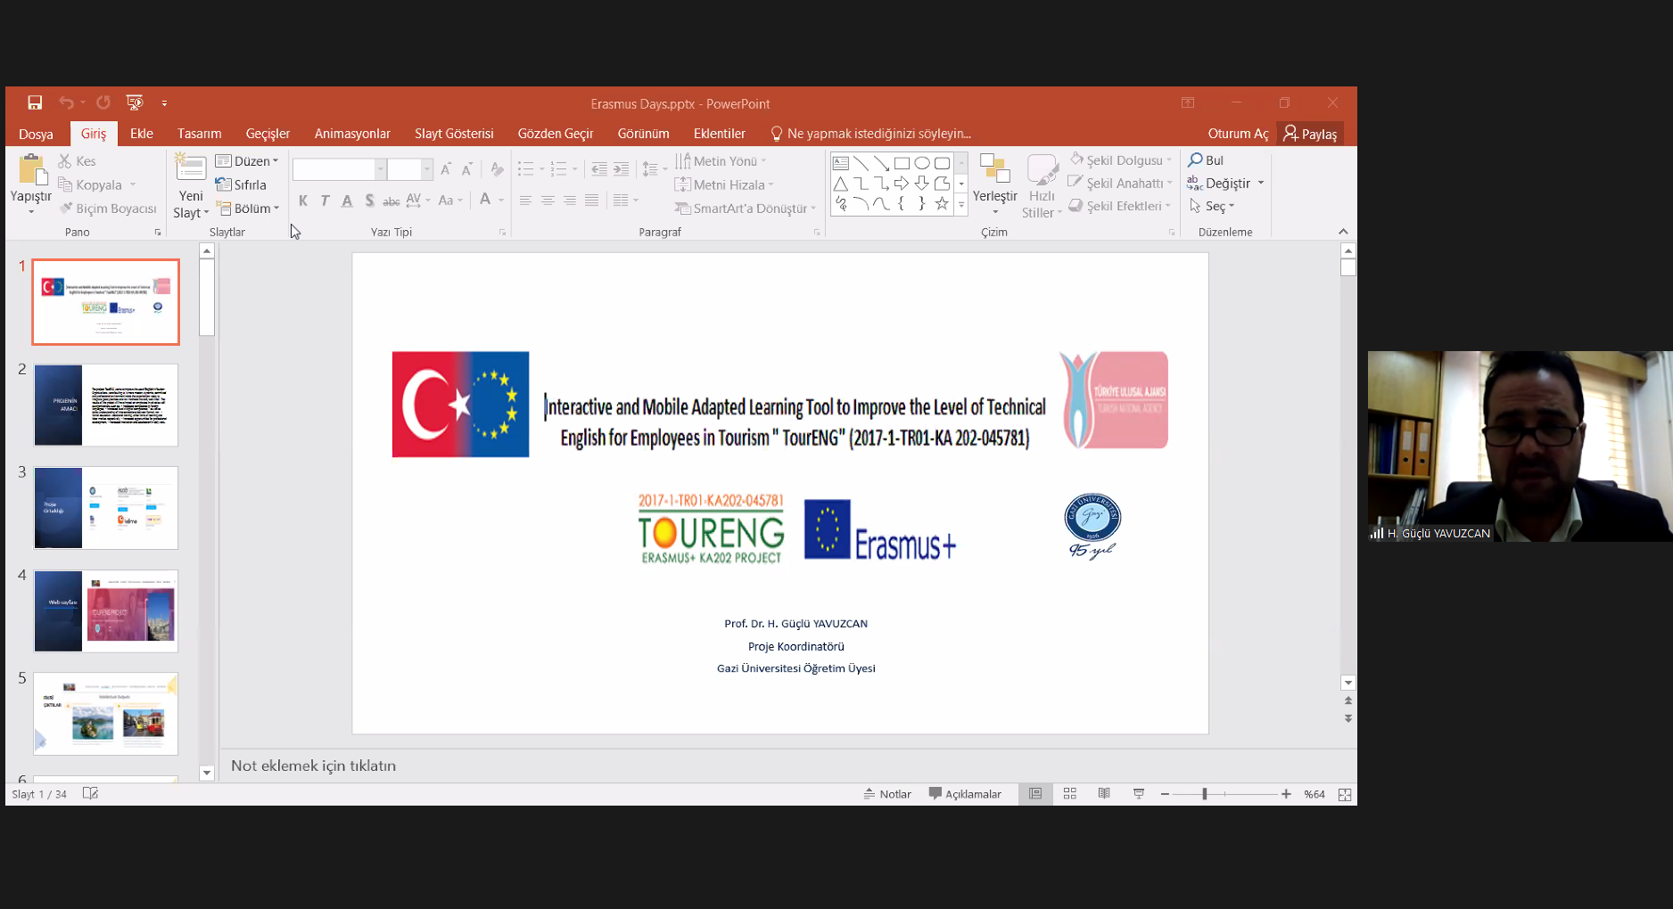Image resolution: width=1673 pixels, height=909 pixels.
Task: Open the Yerleştir arrange menu
Action: coord(994,184)
